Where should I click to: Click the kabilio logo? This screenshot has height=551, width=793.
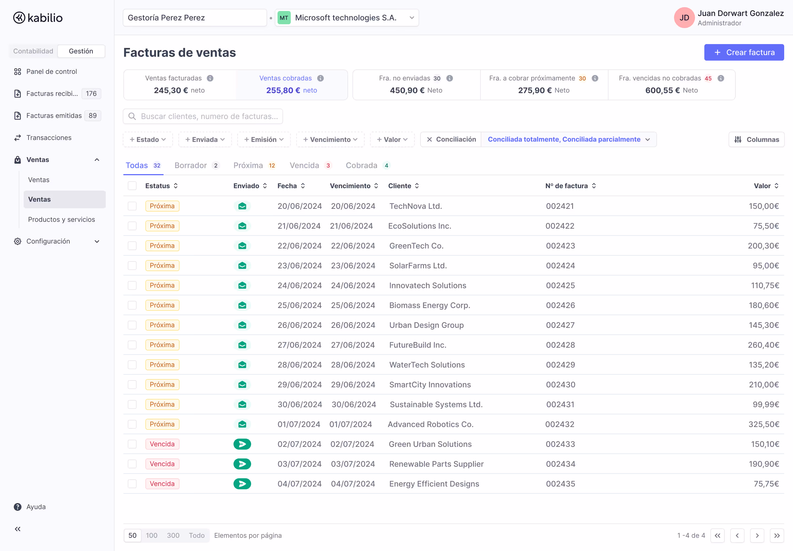tap(38, 18)
